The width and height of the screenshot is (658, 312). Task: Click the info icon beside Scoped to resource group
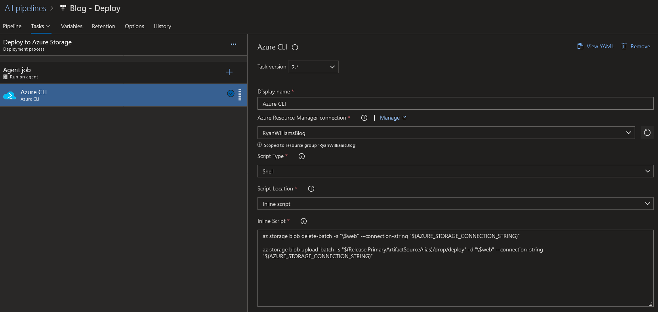[x=259, y=145]
